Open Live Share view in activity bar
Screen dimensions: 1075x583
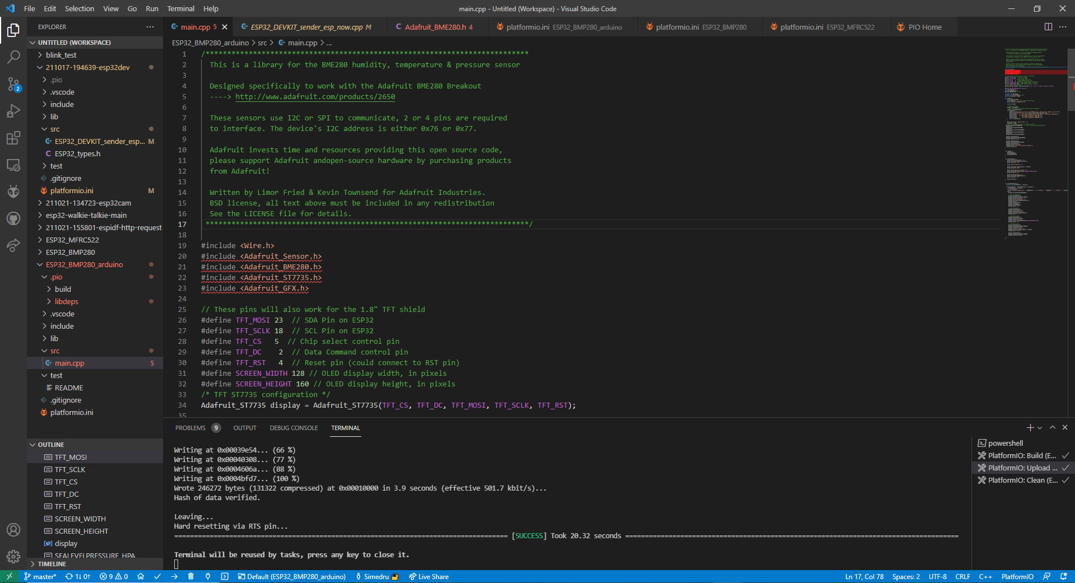pyautogui.click(x=13, y=245)
